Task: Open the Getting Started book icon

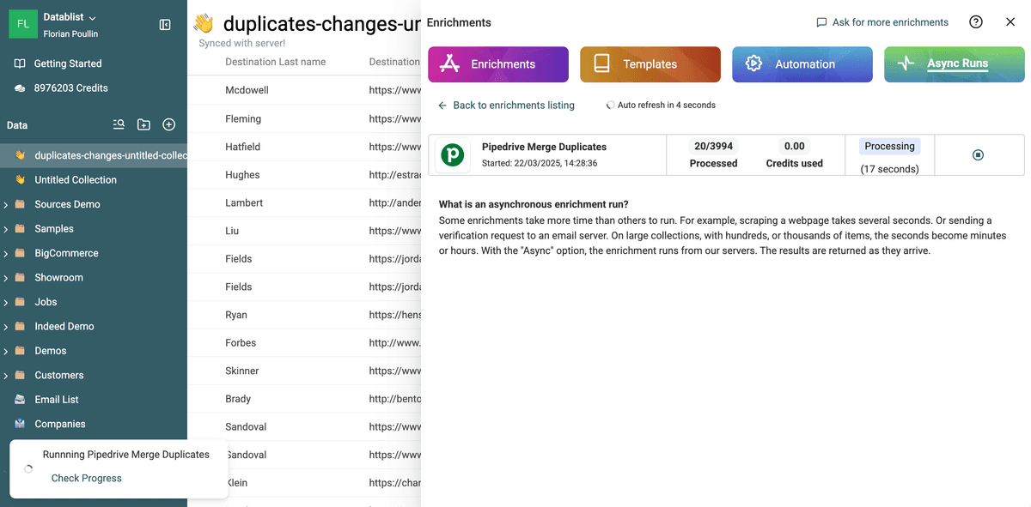Action: pos(20,63)
